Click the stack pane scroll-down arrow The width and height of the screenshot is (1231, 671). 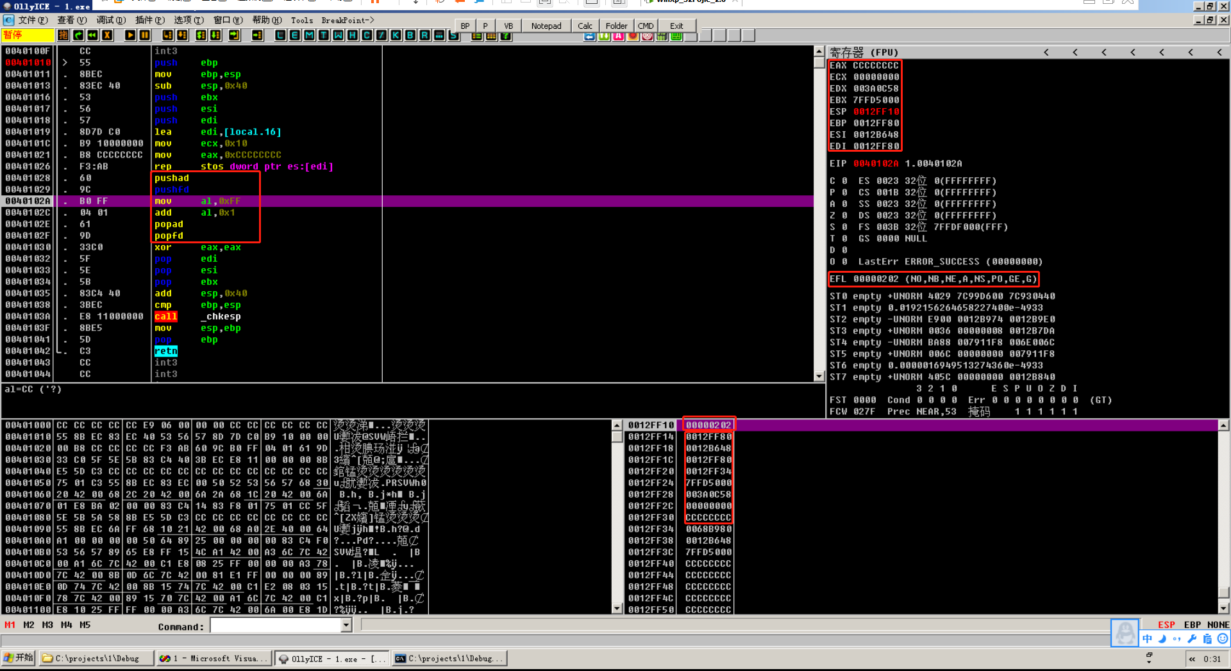pos(1223,608)
